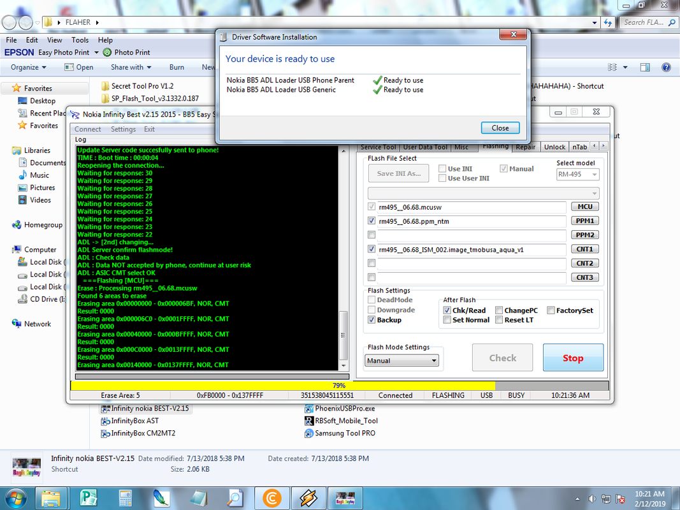Image resolution: width=680 pixels, height=510 pixels.
Task: Click the CNT2 file select button
Action: [584, 263]
